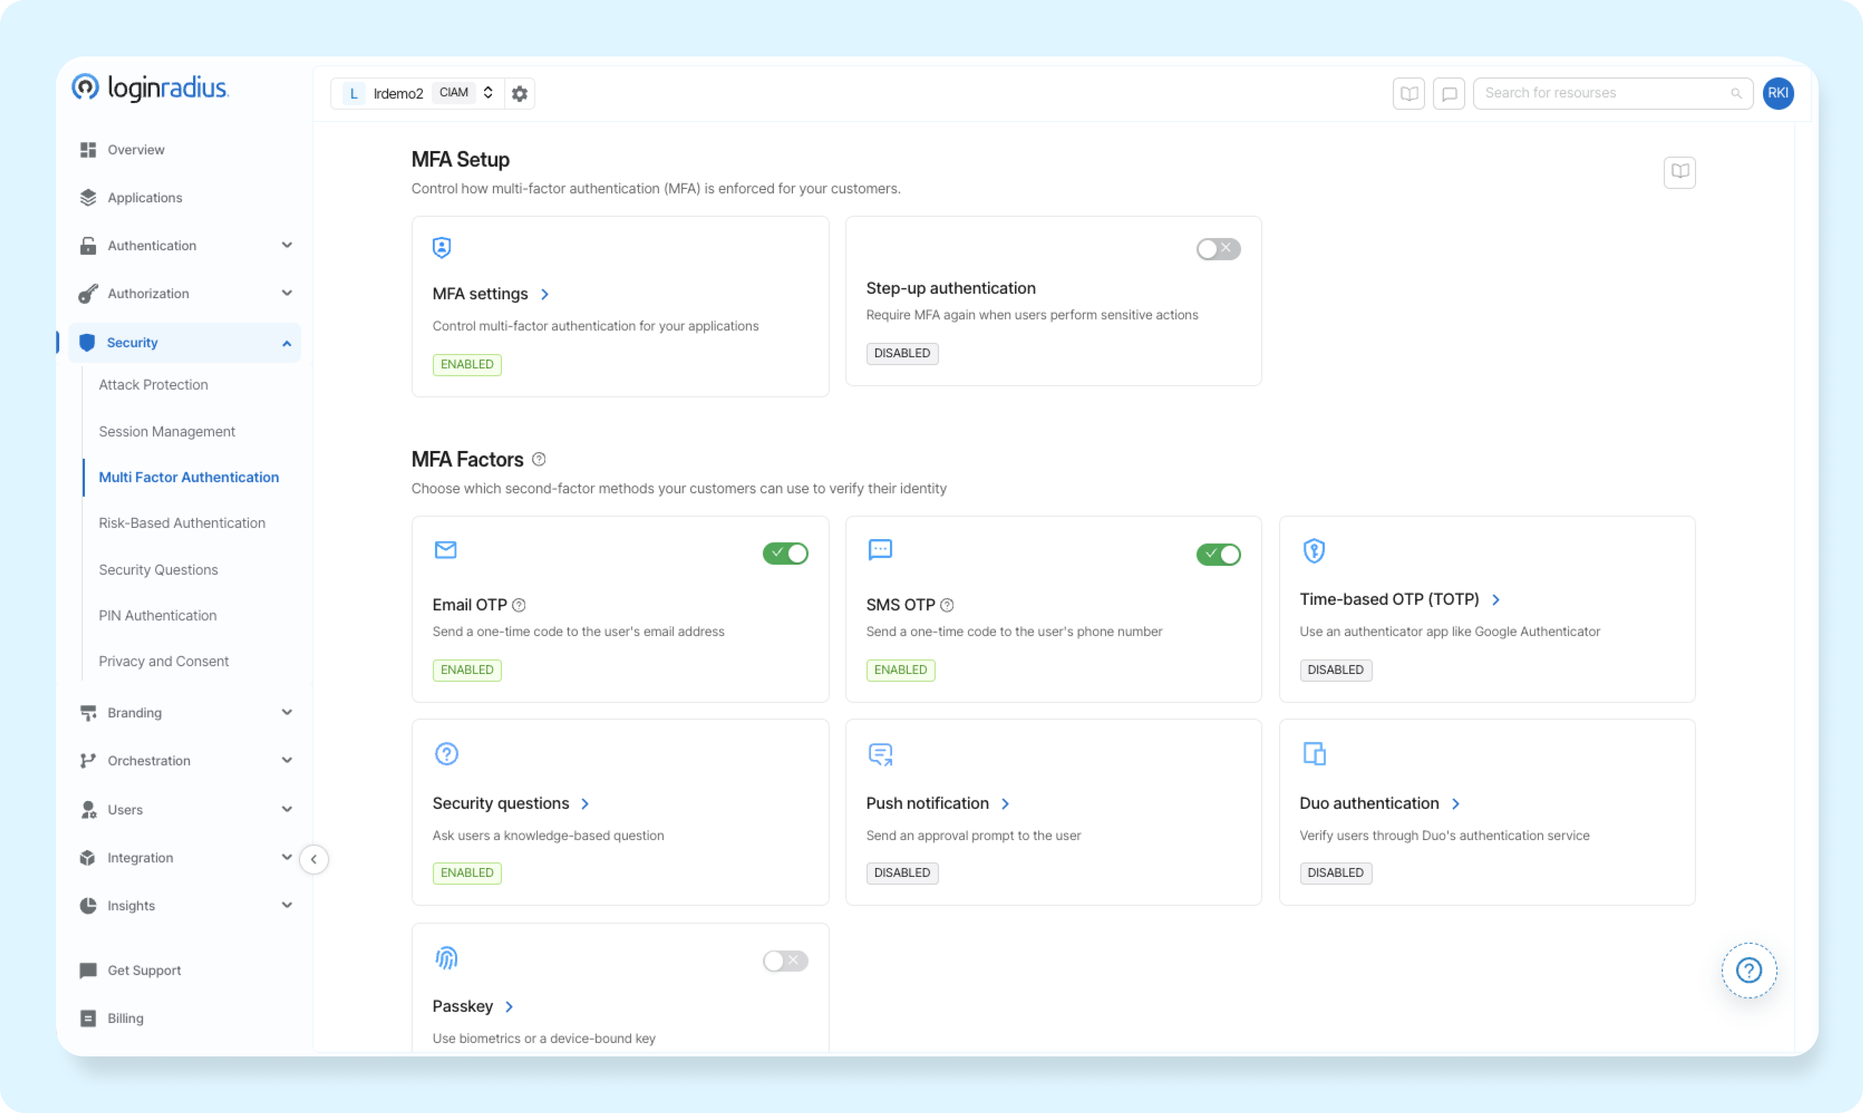Click the Insights pie chart icon
This screenshot has height=1113, width=1863.
(x=88, y=905)
